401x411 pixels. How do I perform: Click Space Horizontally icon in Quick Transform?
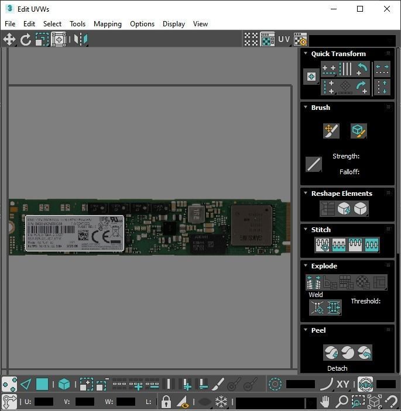[382, 69]
